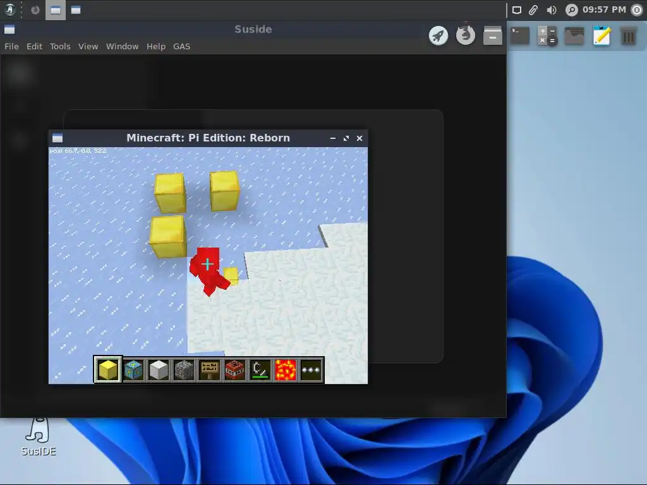
Task: Click the position coordinates text in Minecraft
Action: click(78, 150)
